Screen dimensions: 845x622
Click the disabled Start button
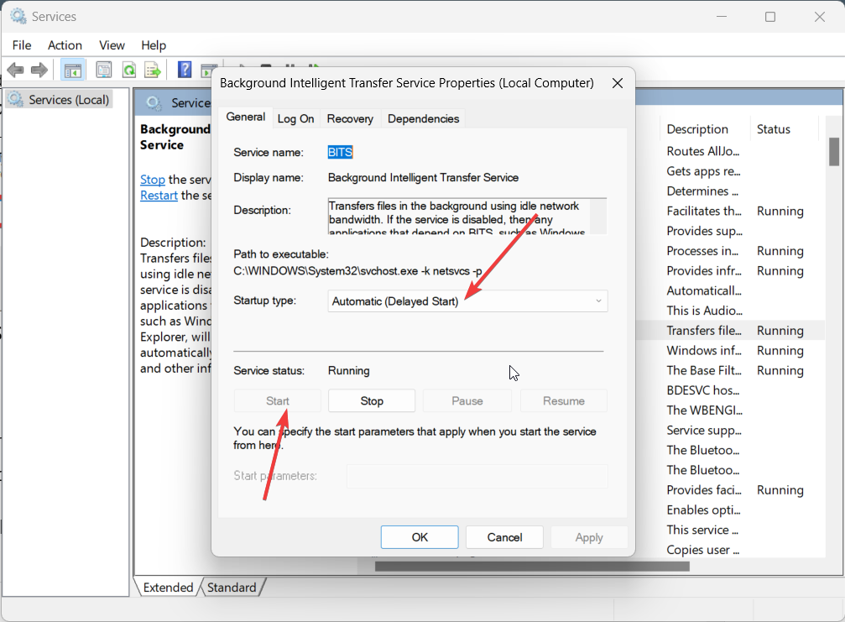pos(278,401)
